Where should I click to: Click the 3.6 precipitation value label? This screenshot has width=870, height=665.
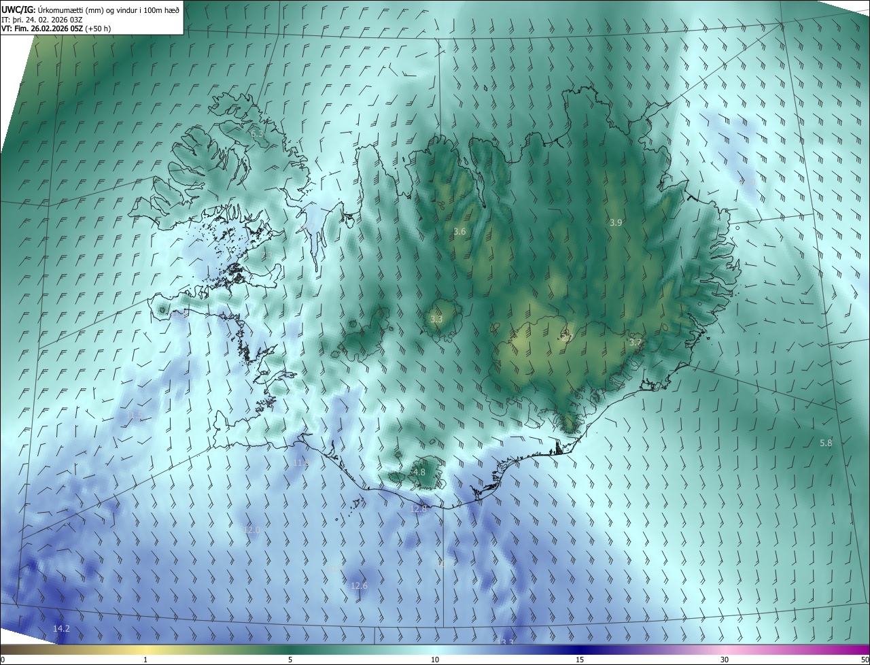click(x=459, y=231)
